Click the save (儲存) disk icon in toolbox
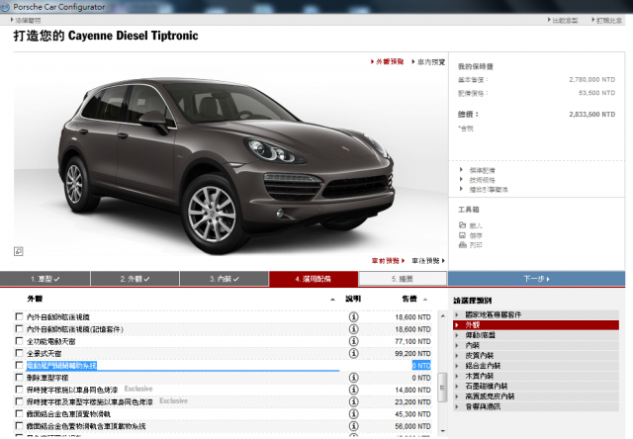 click(462, 235)
